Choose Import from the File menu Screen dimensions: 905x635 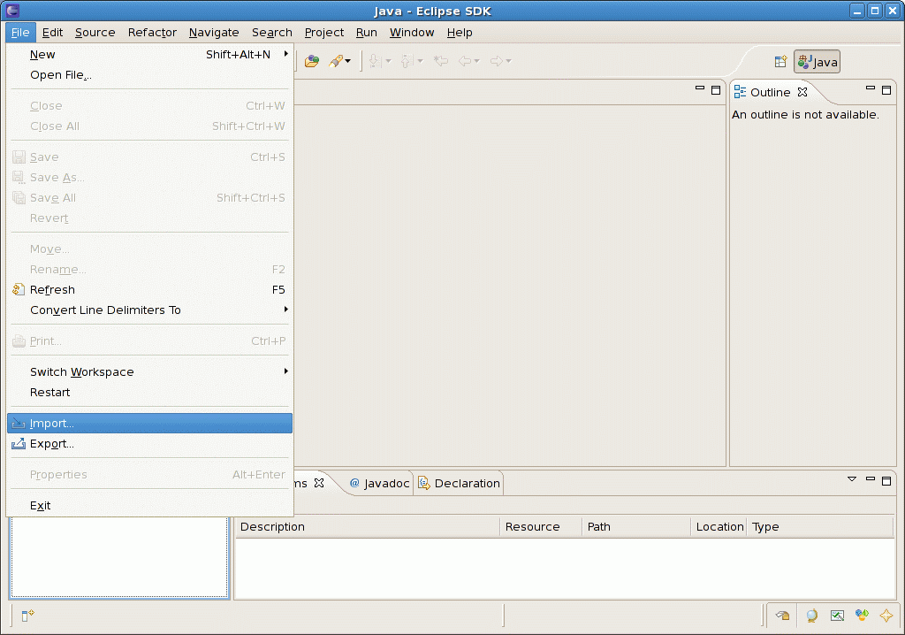(52, 424)
